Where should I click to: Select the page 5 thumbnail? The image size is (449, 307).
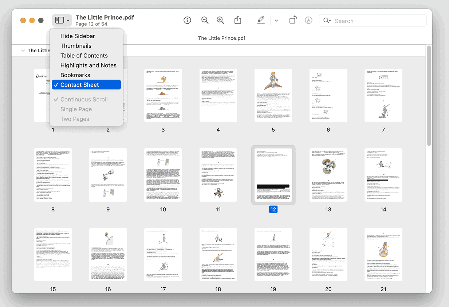pos(273,95)
